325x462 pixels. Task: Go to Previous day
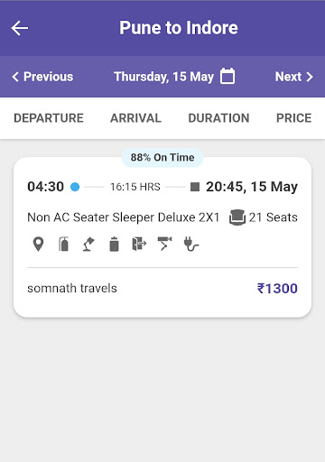tap(42, 77)
